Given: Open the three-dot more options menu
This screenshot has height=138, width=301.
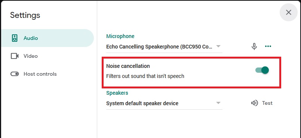Looking at the screenshot, I should (x=268, y=46).
